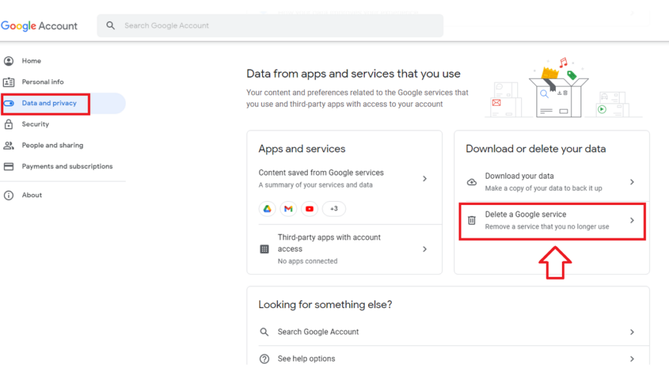Click the search magnifier icon in top bar

coord(110,25)
